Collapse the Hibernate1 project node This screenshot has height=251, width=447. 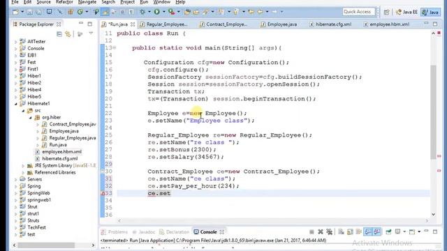pos(16,104)
